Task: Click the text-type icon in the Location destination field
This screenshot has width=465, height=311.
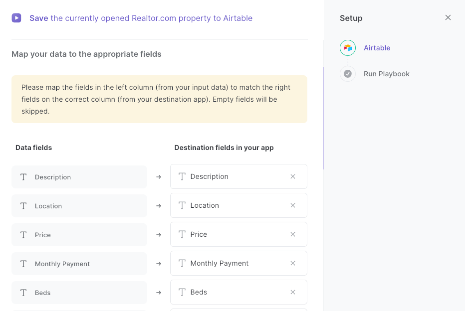Action: pos(182,205)
